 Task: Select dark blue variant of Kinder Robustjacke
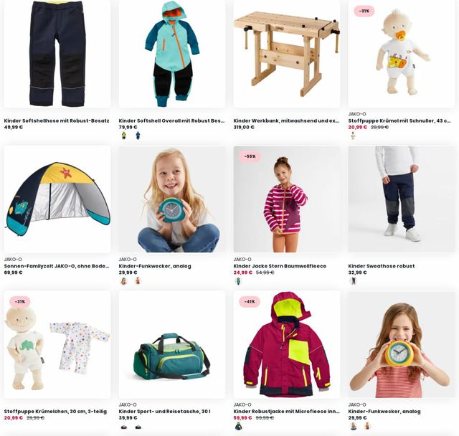pos(239,427)
